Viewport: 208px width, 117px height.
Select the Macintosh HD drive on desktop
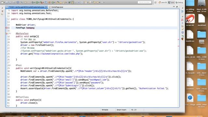(x=201, y=6)
